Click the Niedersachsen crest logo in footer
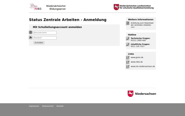 point(130,94)
